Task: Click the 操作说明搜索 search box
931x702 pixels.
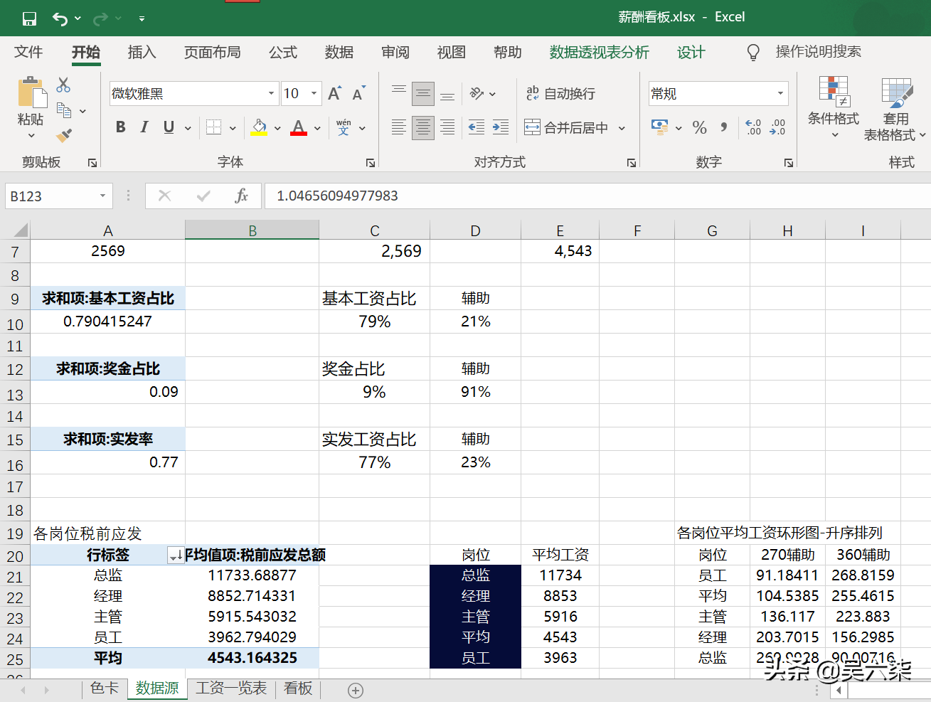Action: [x=818, y=52]
